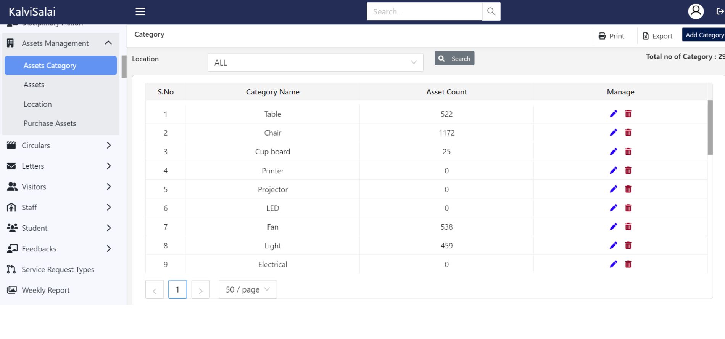
Task: Edit the LED category
Action: click(x=613, y=208)
